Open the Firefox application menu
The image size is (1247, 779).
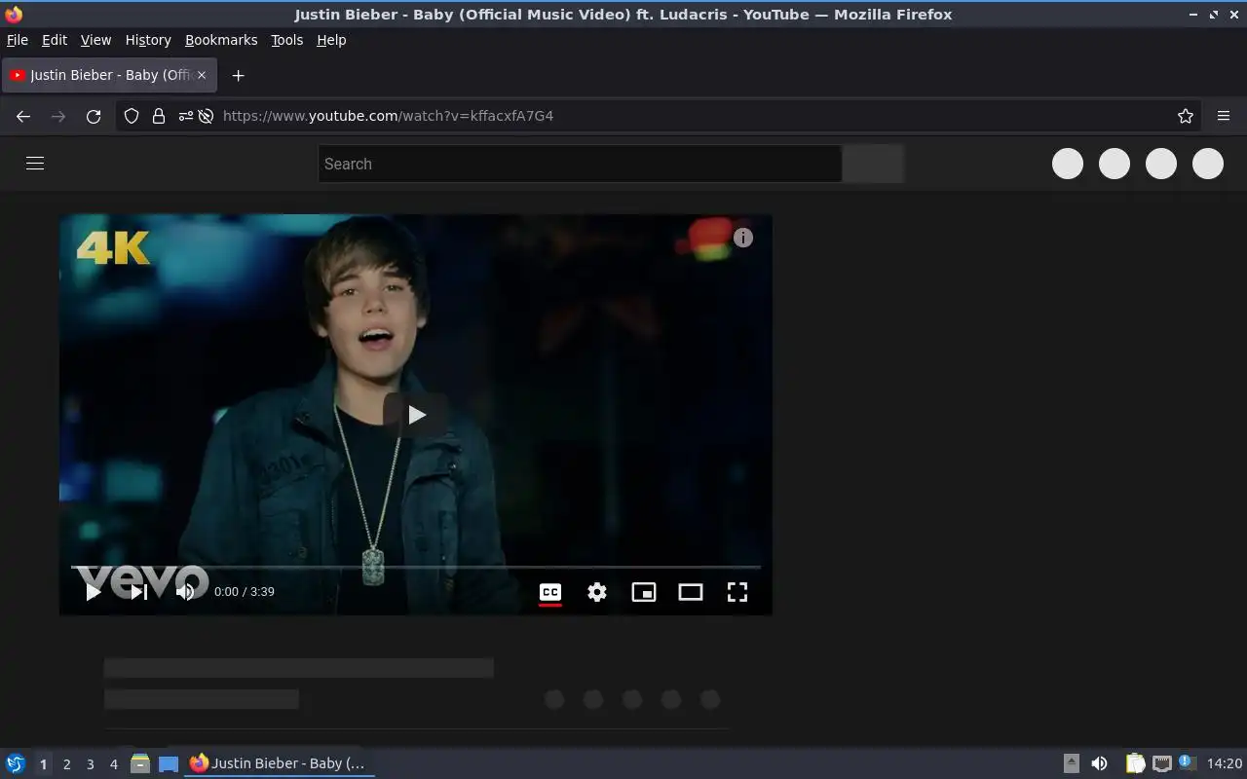[x=1224, y=116]
